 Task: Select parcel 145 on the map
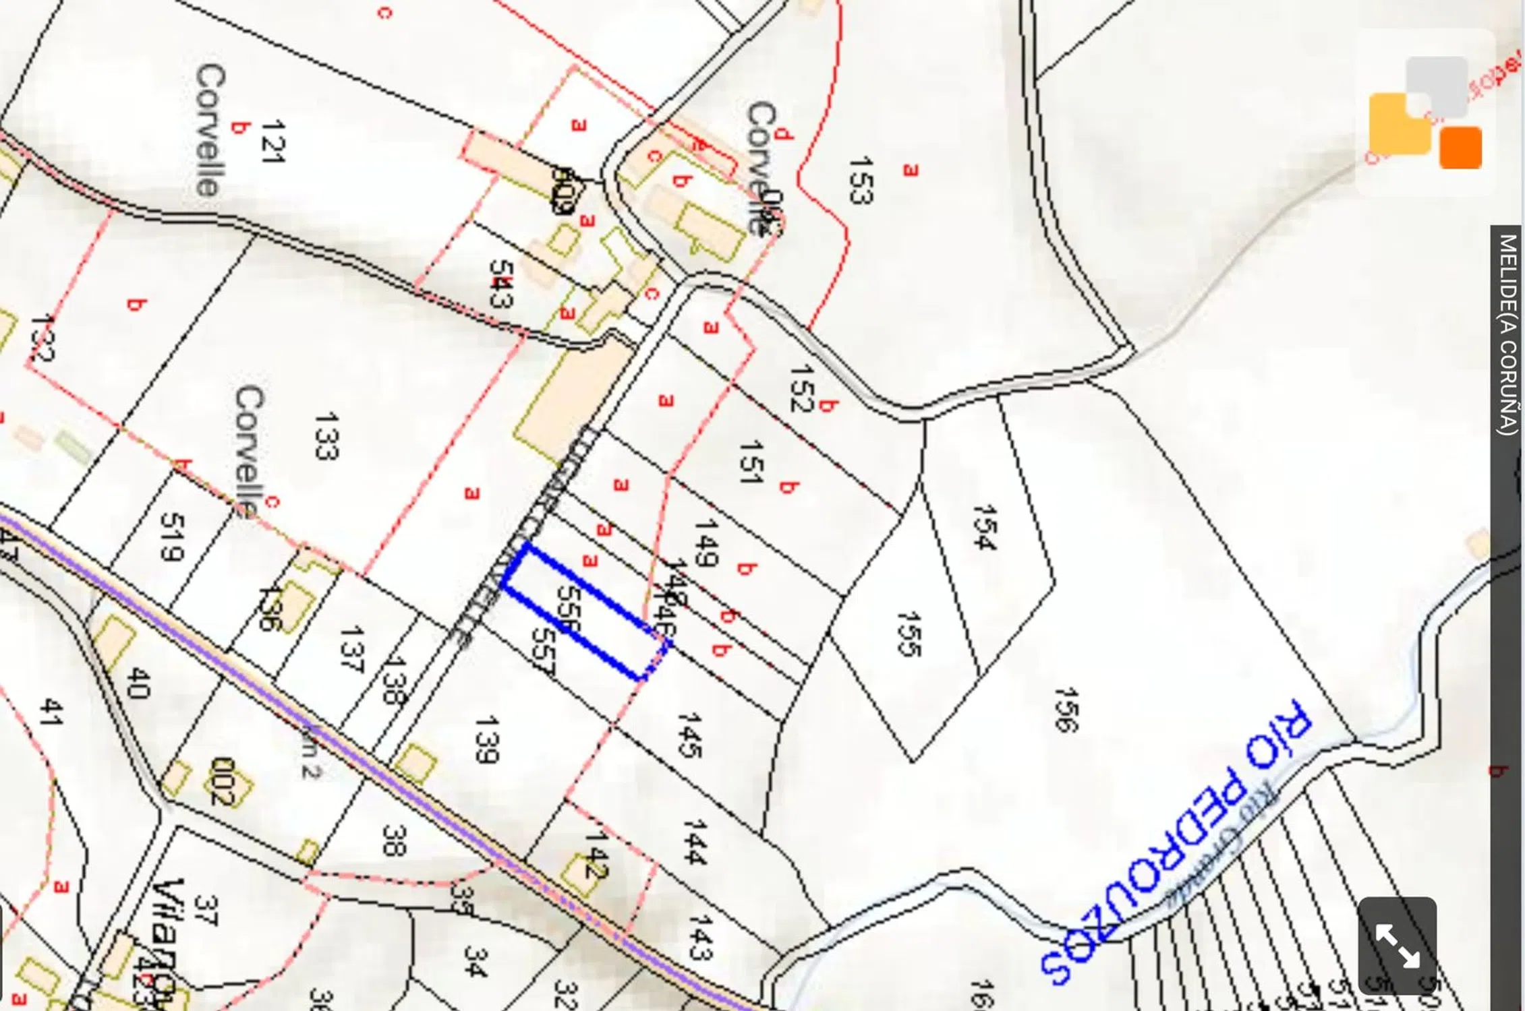click(x=691, y=735)
